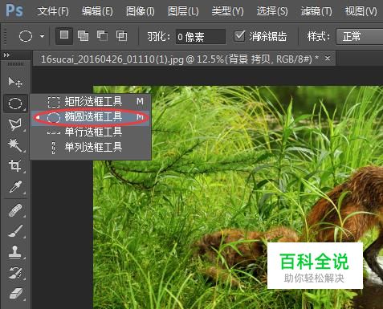This screenshot has width=383, height=309.
Task: Click the New selection mode icon
Action: (64, 35)
